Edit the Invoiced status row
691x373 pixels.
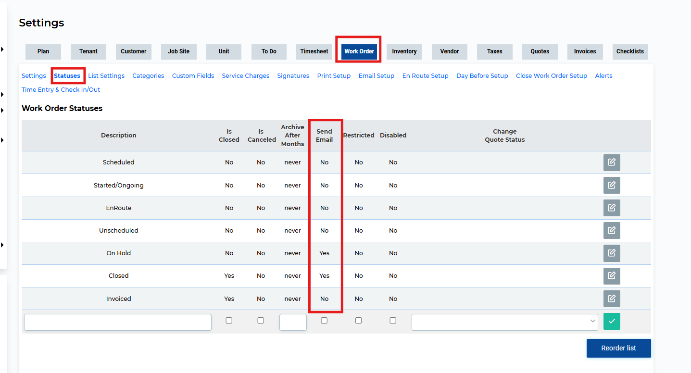(612, 298)
